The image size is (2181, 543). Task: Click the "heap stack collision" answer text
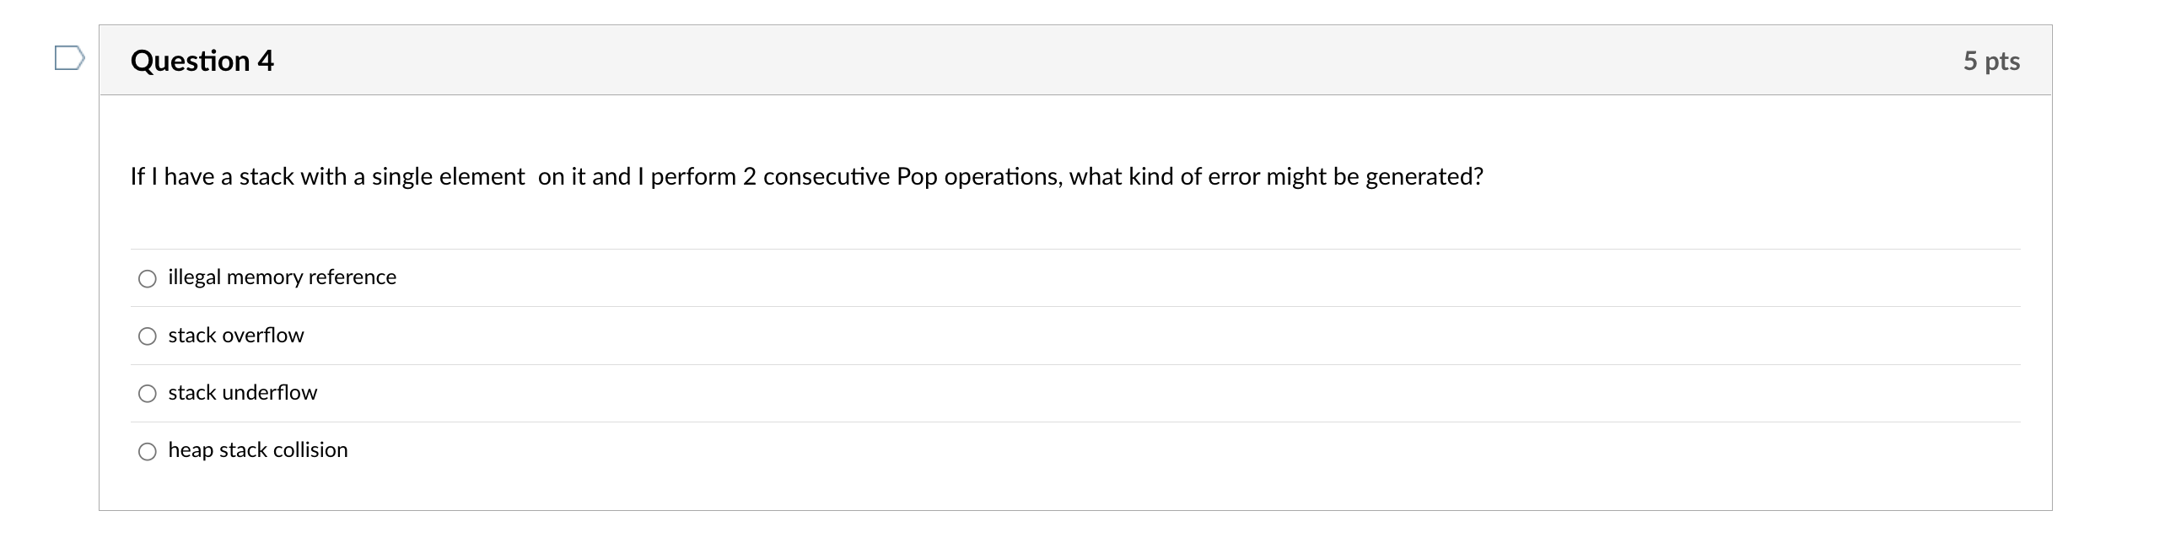coord(257,450)
